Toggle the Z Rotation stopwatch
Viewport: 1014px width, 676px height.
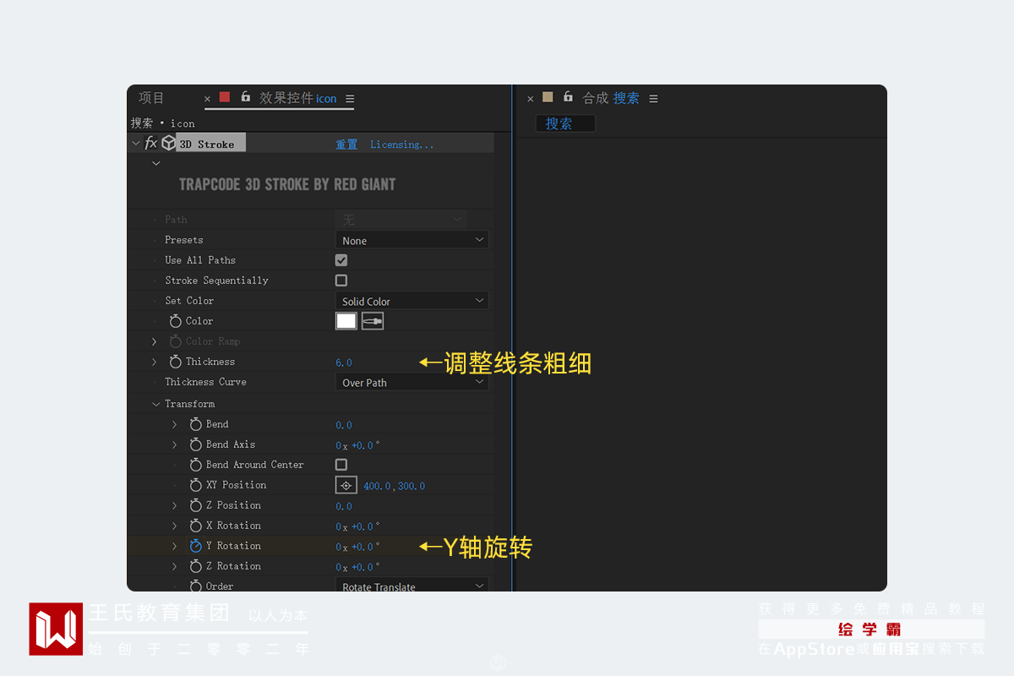tap(196, 566)
